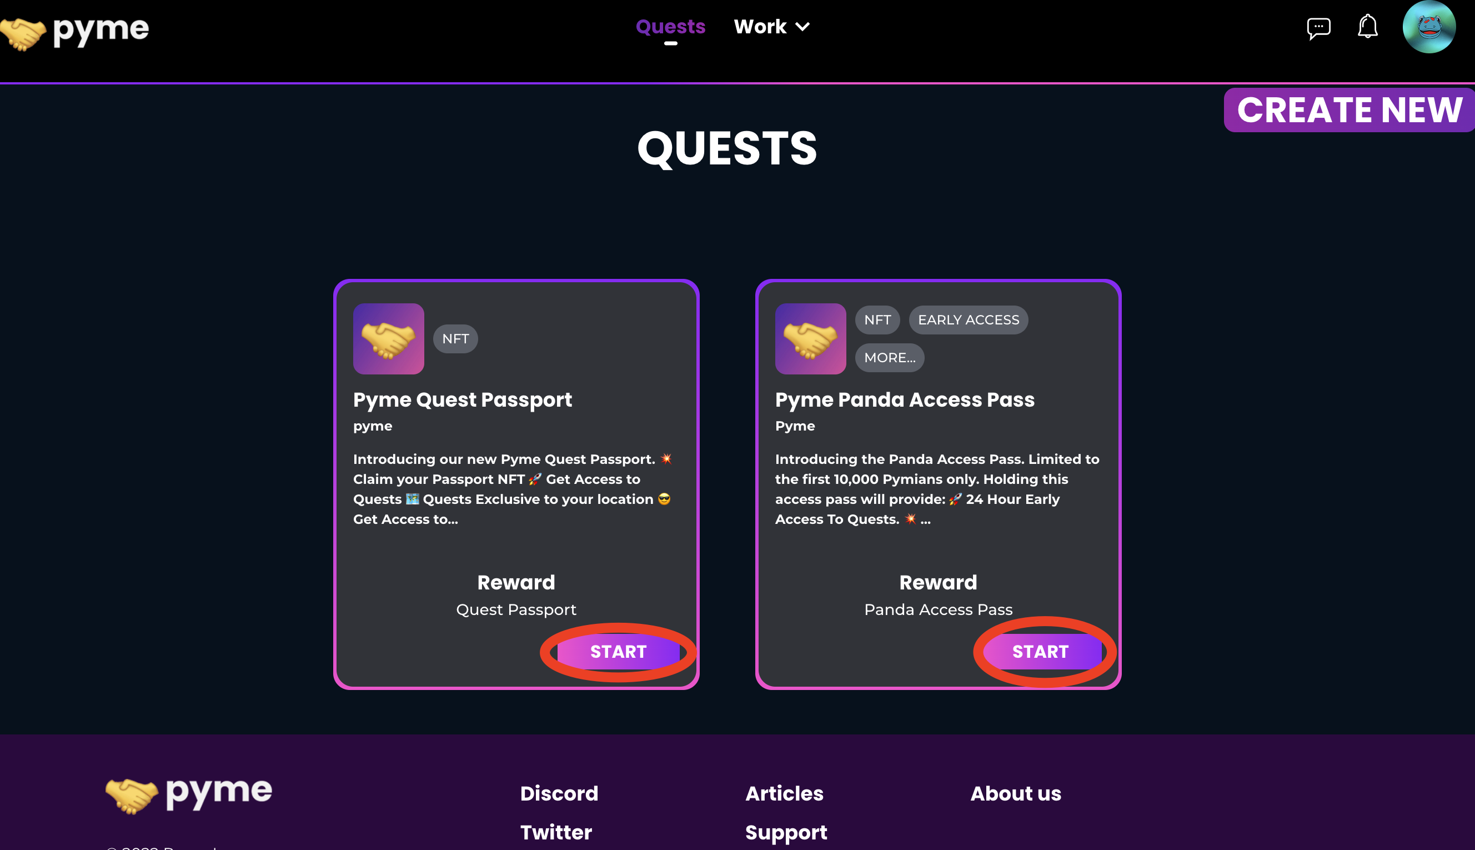Start the Pyme Quest Passport quest
Screen dimensions: 1475x850
pyautogui.click(x=618, y=652)
